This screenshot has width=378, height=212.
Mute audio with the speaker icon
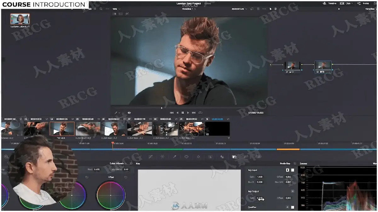pos(129,113)
